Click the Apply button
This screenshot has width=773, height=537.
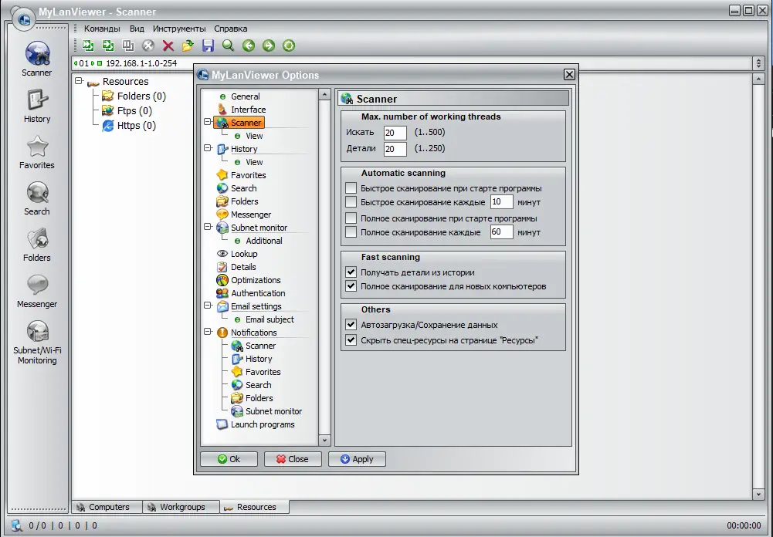click(357, 459)
